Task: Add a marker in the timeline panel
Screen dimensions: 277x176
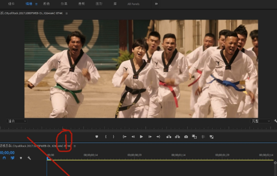Action: tap(21, 158)
